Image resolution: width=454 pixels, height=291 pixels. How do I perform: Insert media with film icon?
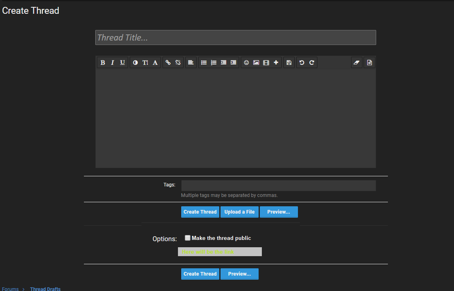266,62
